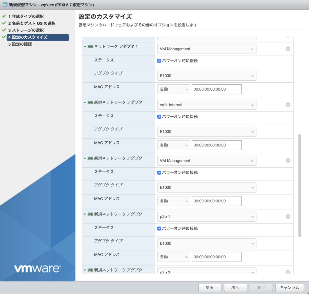
Task: Click network card icon of p2p 2 adapter
Action: point(90,270)
